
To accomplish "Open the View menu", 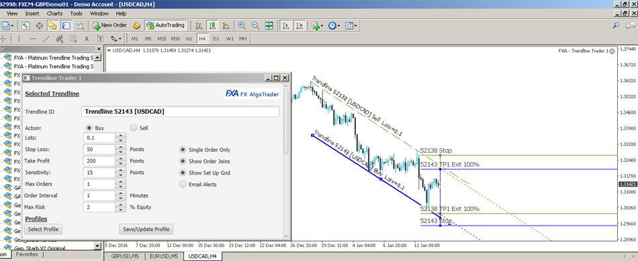I will tap(12, 13).
